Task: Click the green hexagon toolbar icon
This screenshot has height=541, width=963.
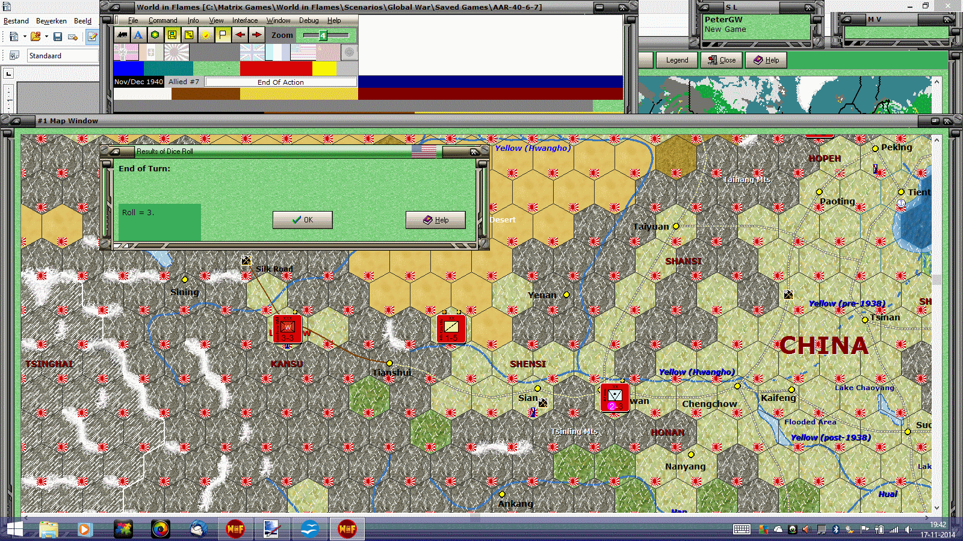Action: [x=155, y=35]
